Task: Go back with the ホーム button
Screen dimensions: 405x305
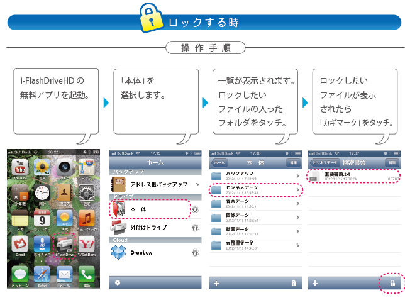Action: pyautogui.click(x=219, y=163)
